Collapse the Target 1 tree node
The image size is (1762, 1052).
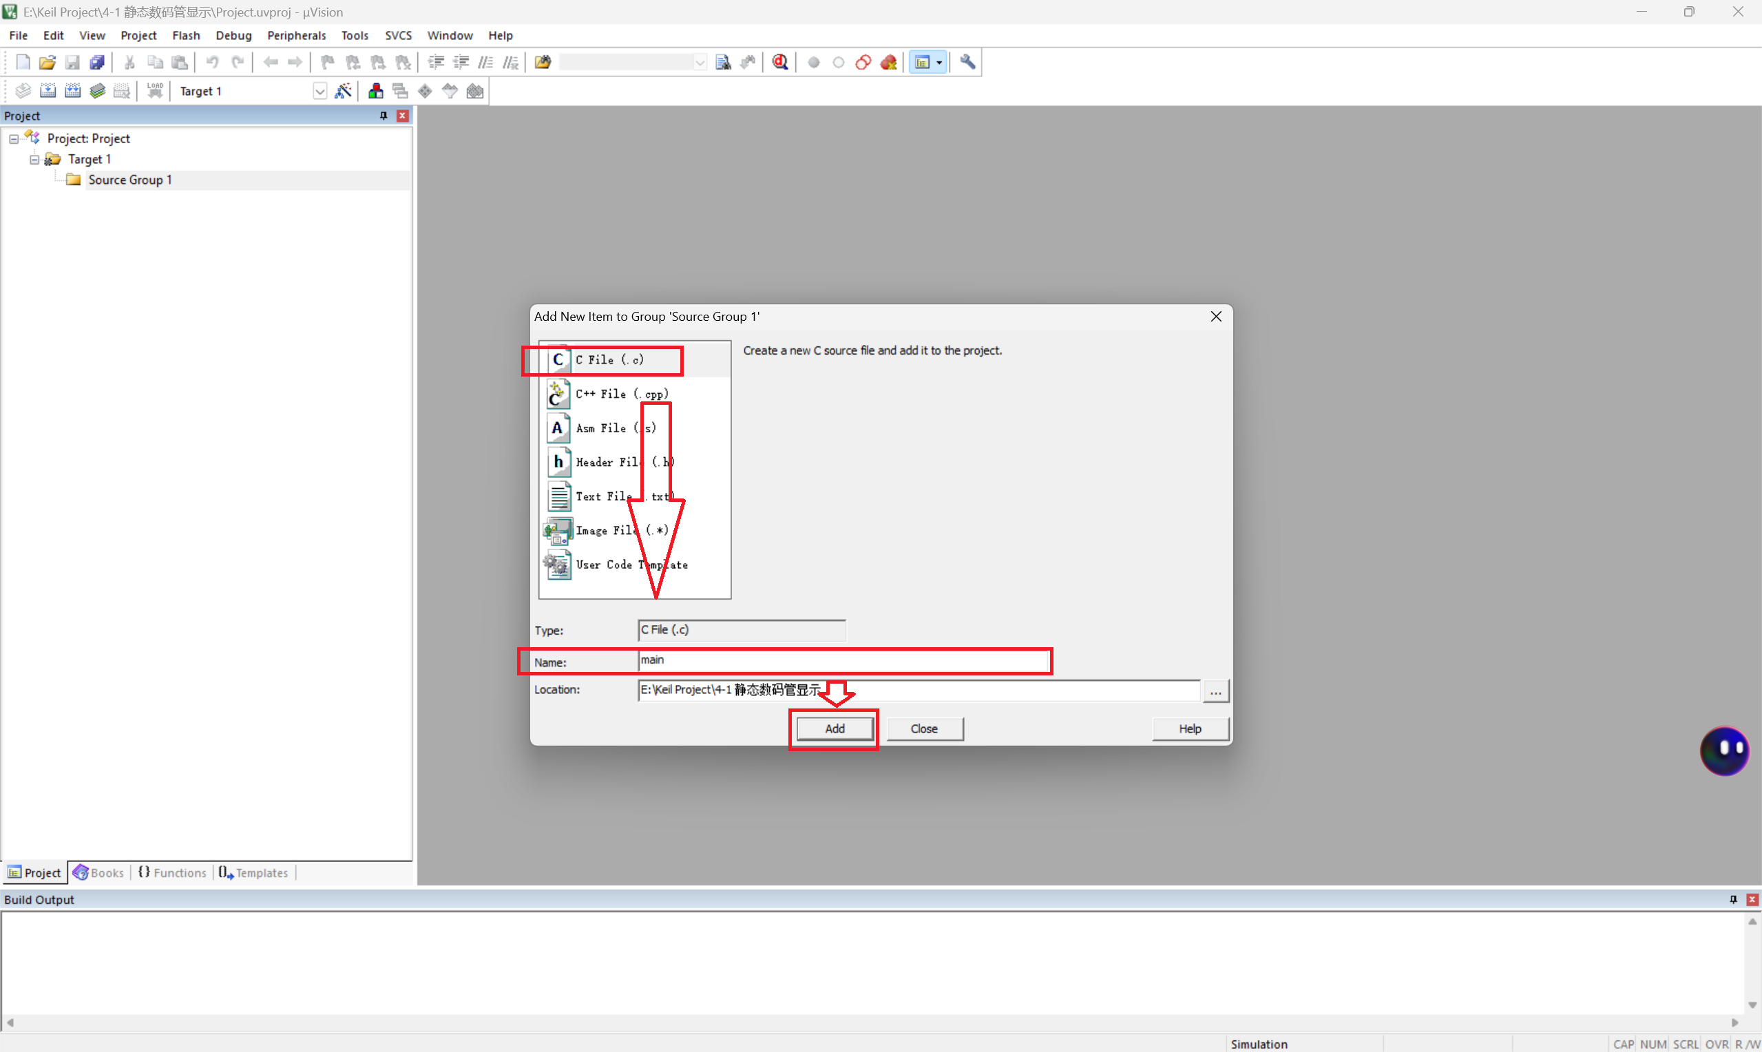[34, 160]
